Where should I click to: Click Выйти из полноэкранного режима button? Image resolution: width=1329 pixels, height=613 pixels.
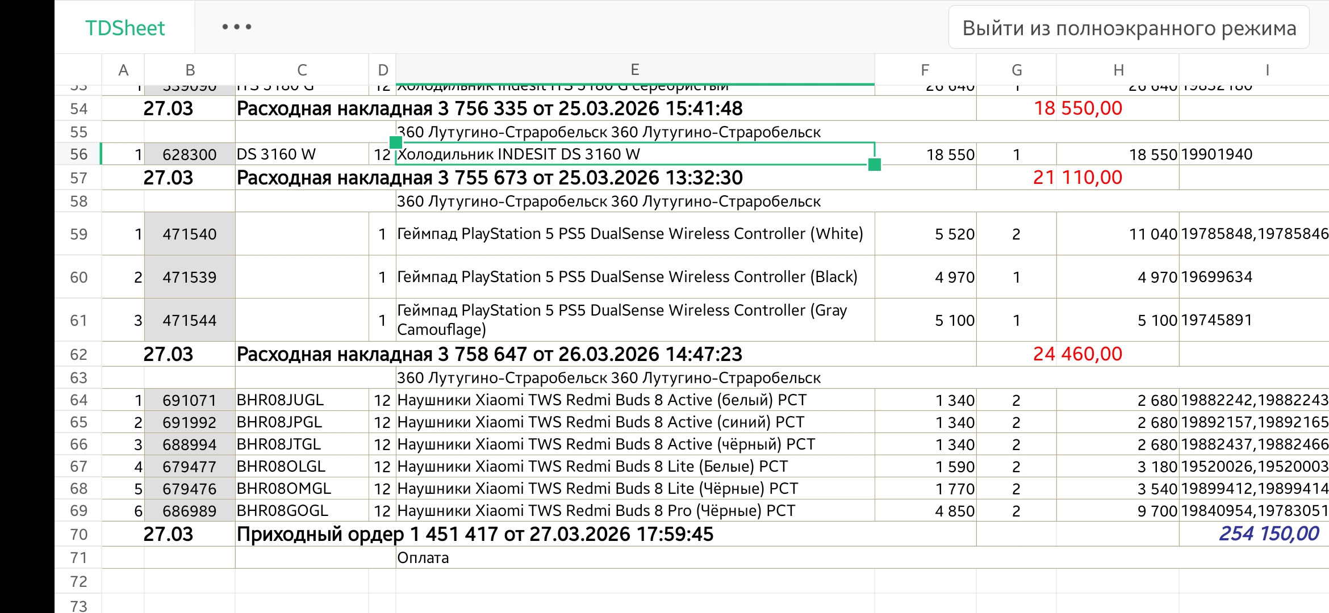pyautogui.click(x=1129, y=28)
